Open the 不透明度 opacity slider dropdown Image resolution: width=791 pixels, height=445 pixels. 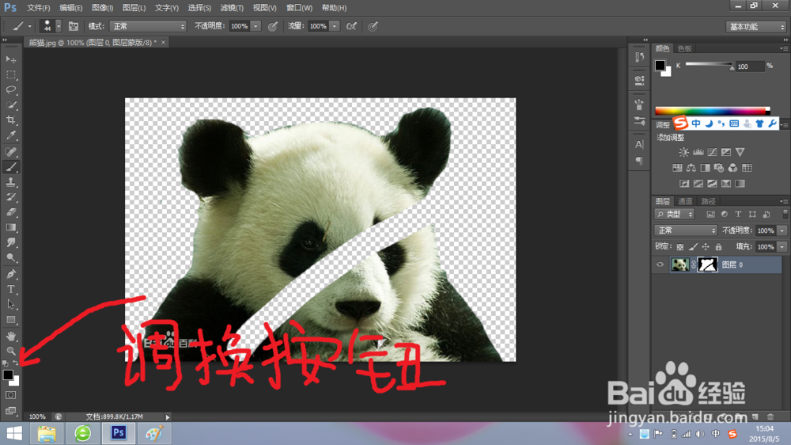(255, 26)
